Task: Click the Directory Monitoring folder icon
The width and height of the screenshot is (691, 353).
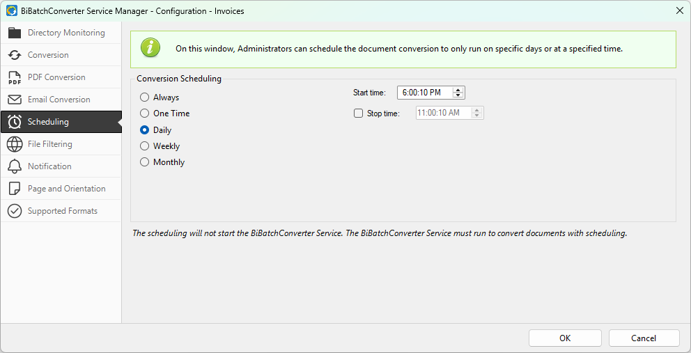Action: point(15,33)
